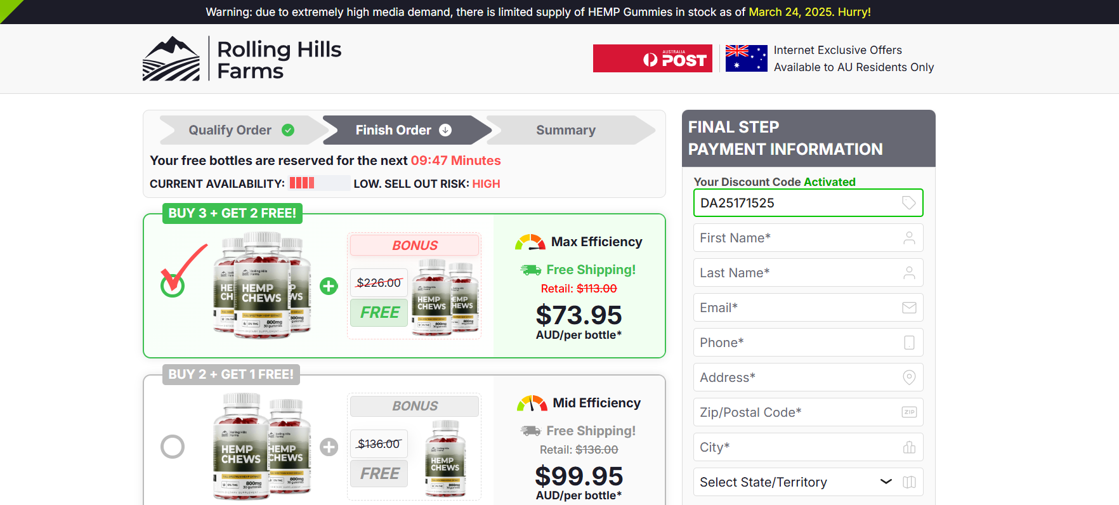
Task: Click the city building icon
Action: 908,447
